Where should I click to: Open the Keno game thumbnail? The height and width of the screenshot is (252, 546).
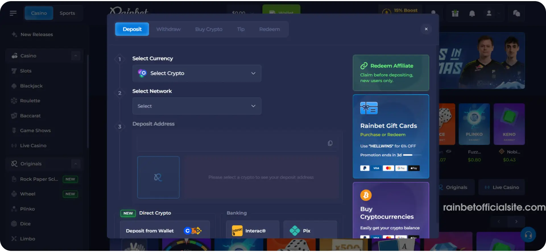coord(509,124)
